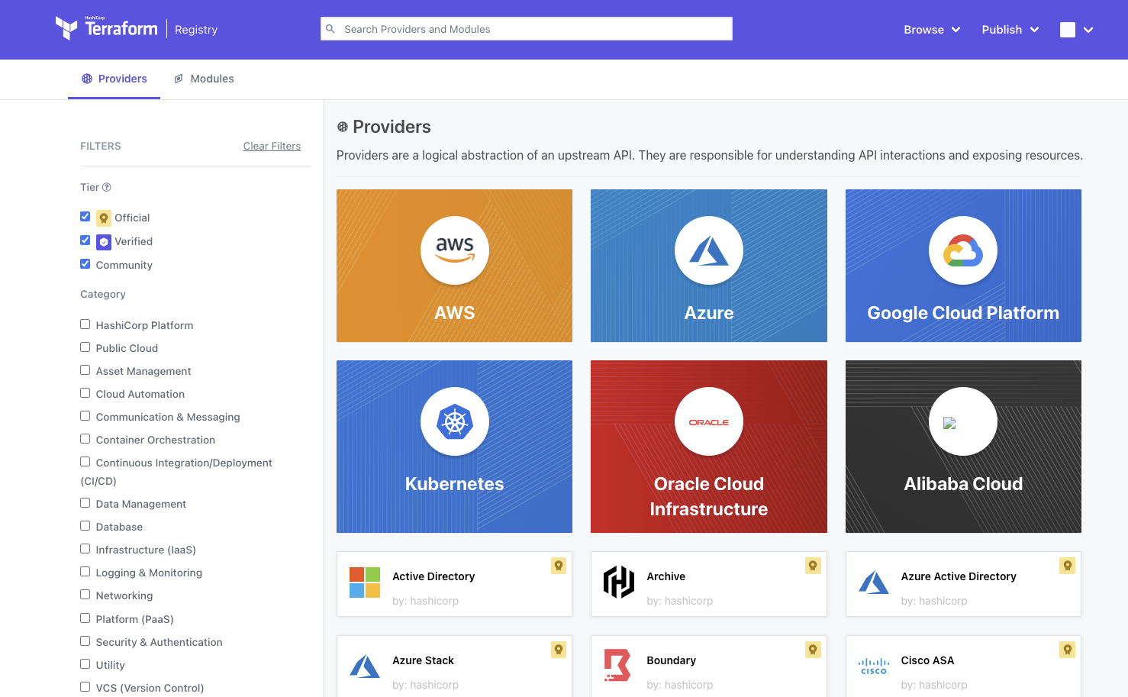
Task: Open the Azure provider card
Action: [709, 266]
